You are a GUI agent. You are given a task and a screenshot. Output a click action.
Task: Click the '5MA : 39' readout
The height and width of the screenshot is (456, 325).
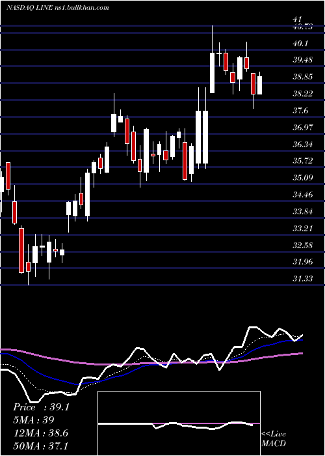[x=34, y=420]
